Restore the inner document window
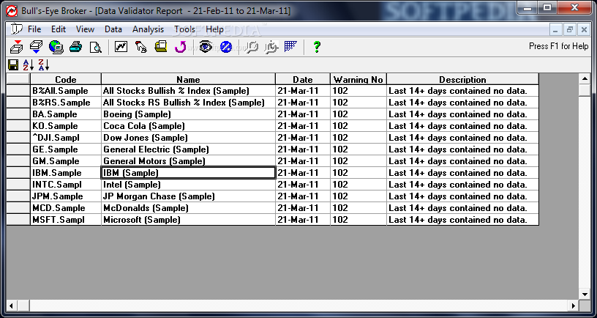Viewport: 597px width, 318px height. 570,29
